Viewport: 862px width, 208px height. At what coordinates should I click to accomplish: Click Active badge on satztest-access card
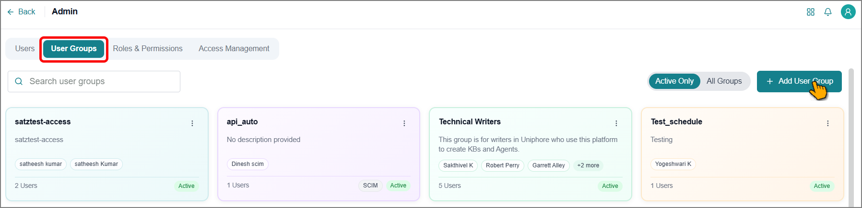coord(187,186)
